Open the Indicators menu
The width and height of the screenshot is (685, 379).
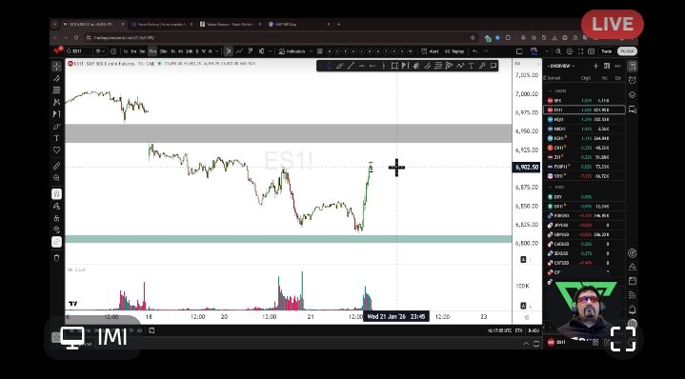point(292,51)
